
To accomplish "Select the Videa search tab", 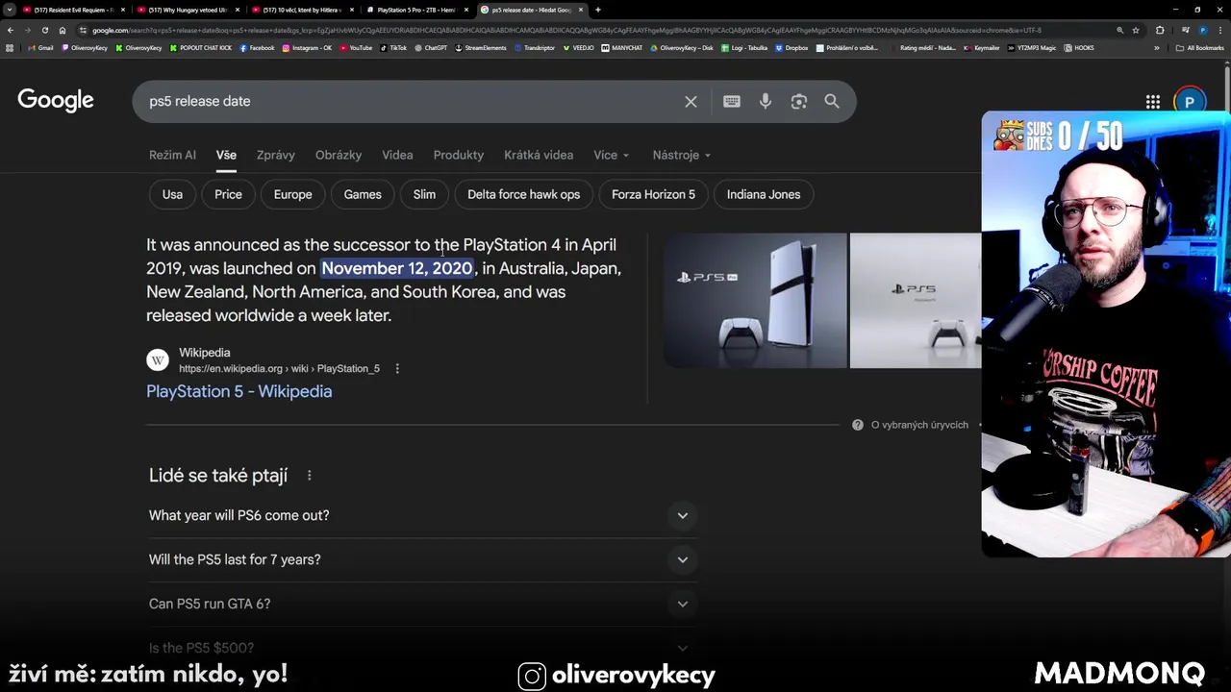I will click(x=397, y=155).
